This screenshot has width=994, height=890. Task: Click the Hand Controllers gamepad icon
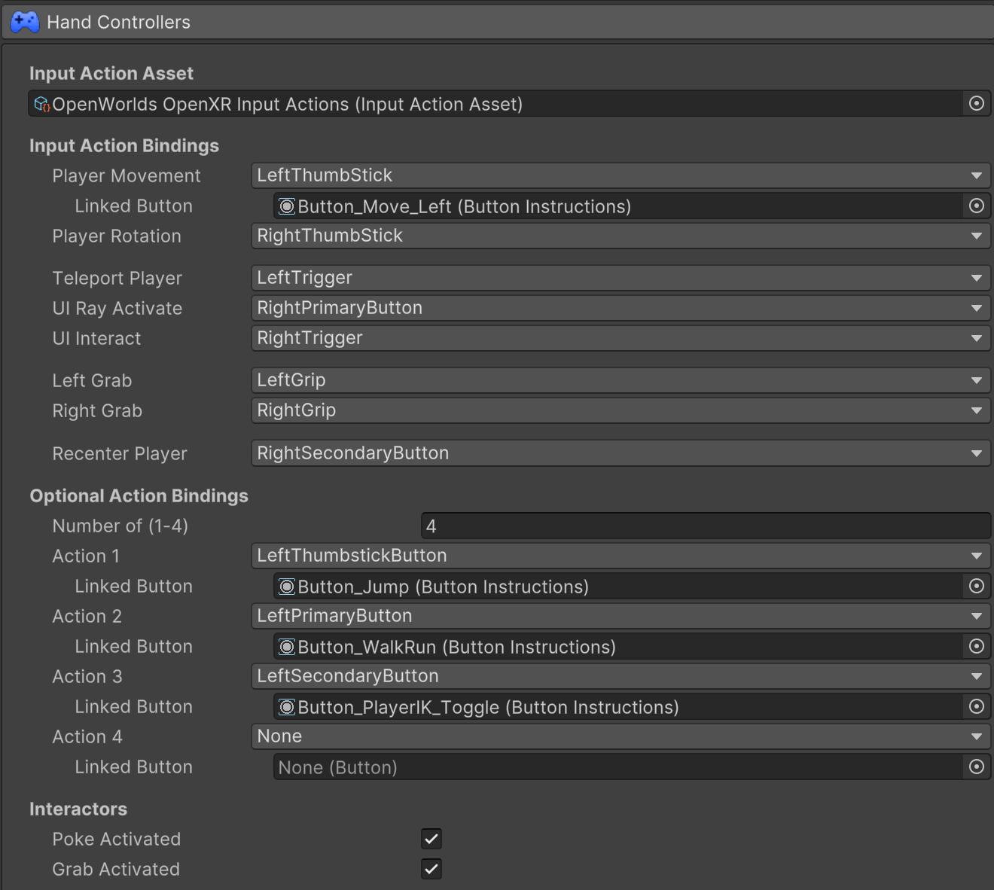point(24,22)
